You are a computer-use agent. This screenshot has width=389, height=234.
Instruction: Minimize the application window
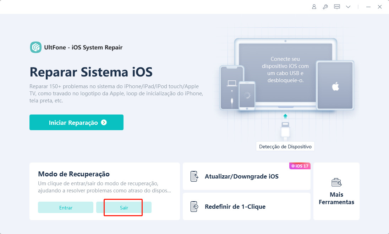368,7
